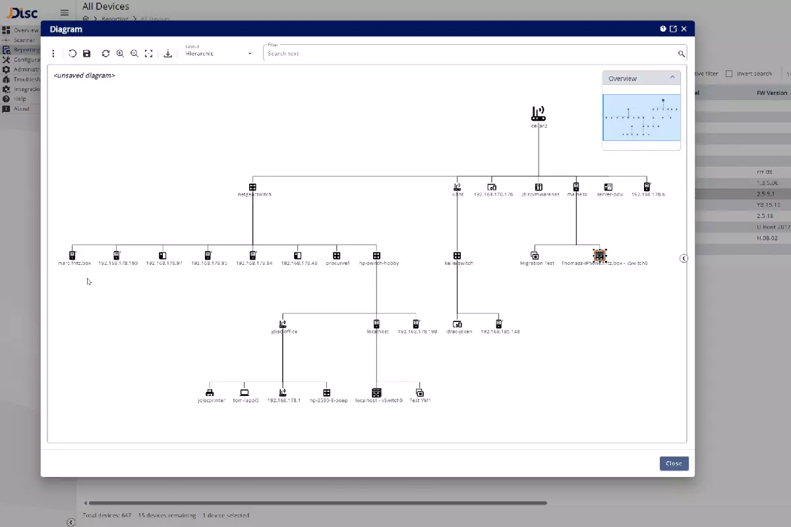Click the Overview minimap thumbnail
Viewport: 791px width, 527px height.
pos(642,117)
